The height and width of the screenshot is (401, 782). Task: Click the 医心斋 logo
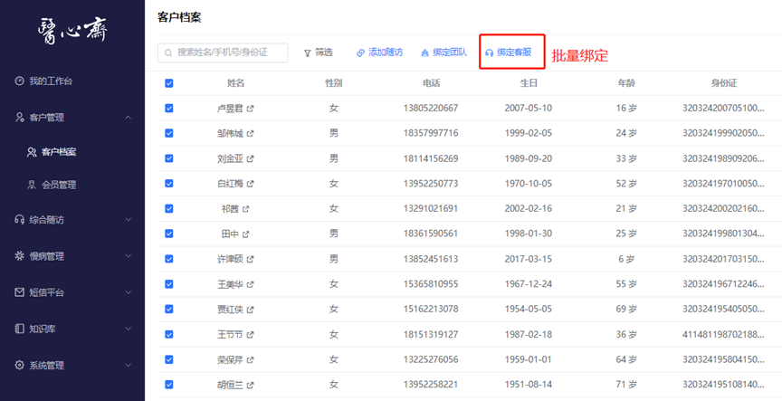click(x=72, y=31)
